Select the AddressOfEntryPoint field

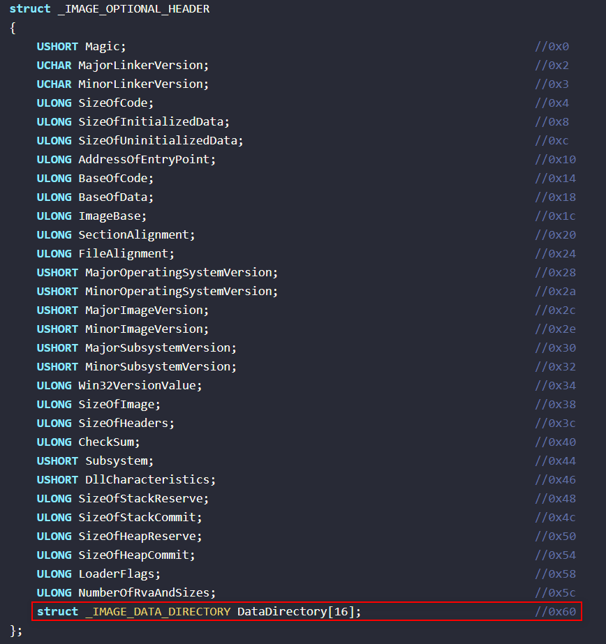147,159
